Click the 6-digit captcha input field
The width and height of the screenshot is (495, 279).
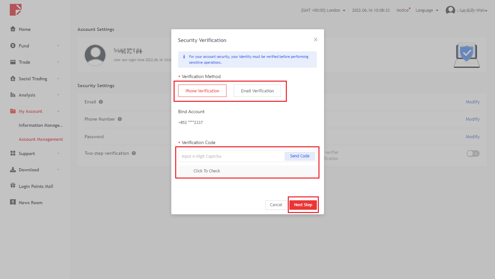pos(231,156)
